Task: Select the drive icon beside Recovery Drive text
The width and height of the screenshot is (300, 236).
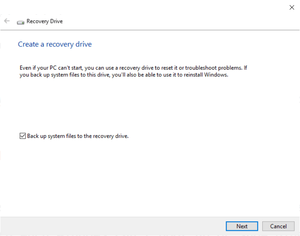Action: click(20, 21)
